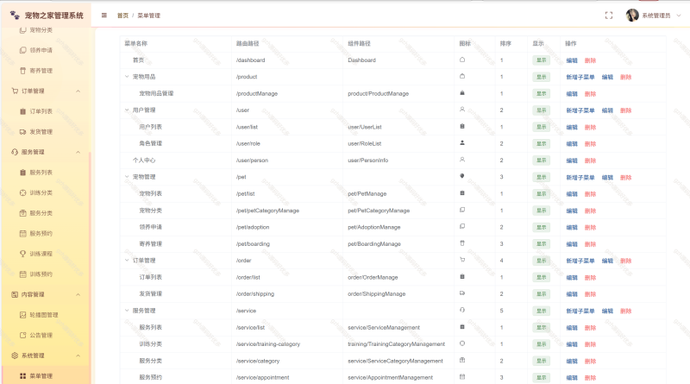The image size is (690, 384).
Task: Collapse the 宠物管理 row in table
Action: (127, 177)
